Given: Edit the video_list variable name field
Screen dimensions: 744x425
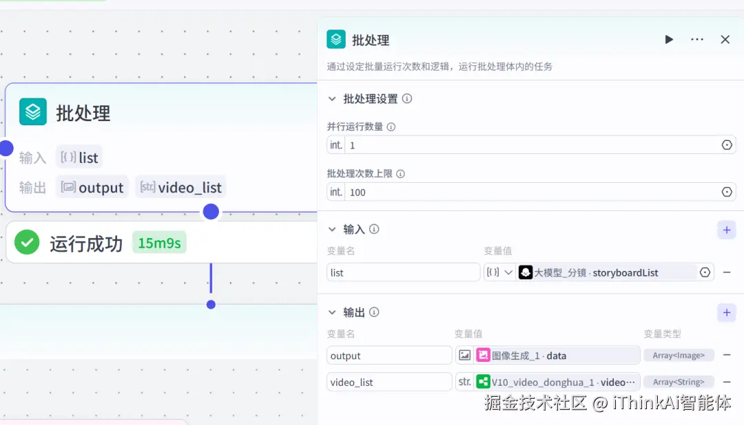Looking at the screenshot, I should [389, 382].
